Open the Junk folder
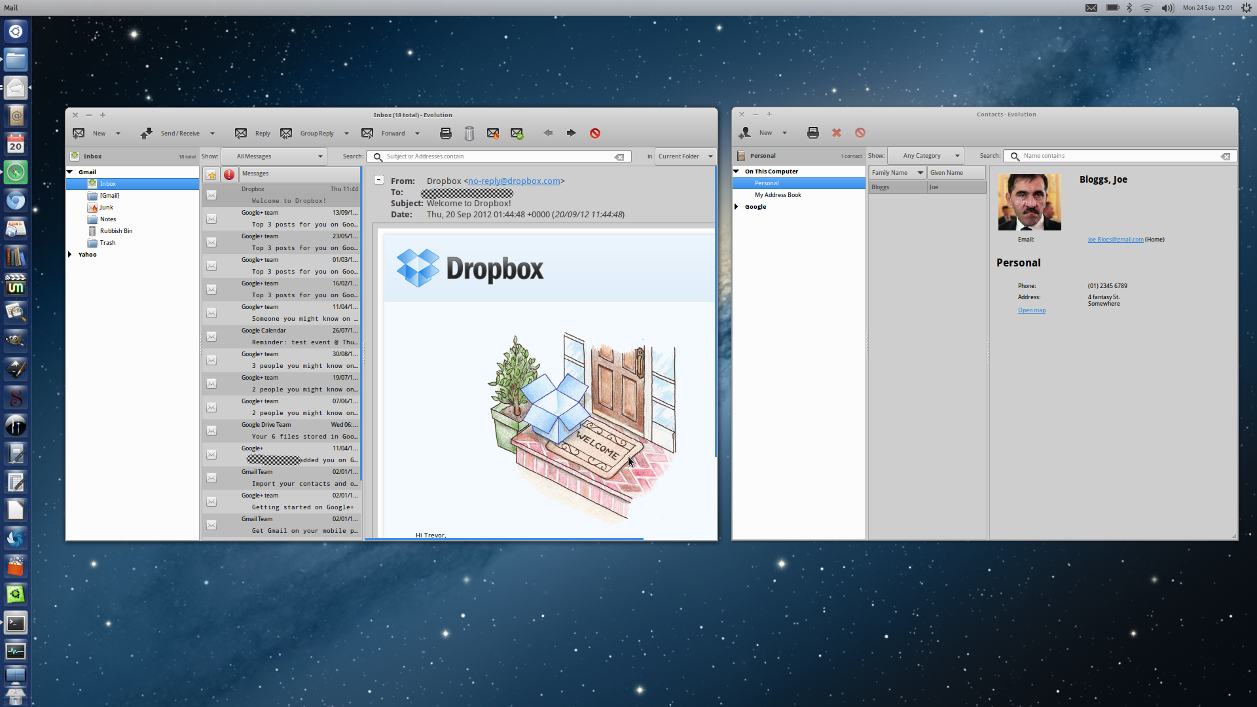The width and height of the screenshot is (1257, 707). [106, 208]
